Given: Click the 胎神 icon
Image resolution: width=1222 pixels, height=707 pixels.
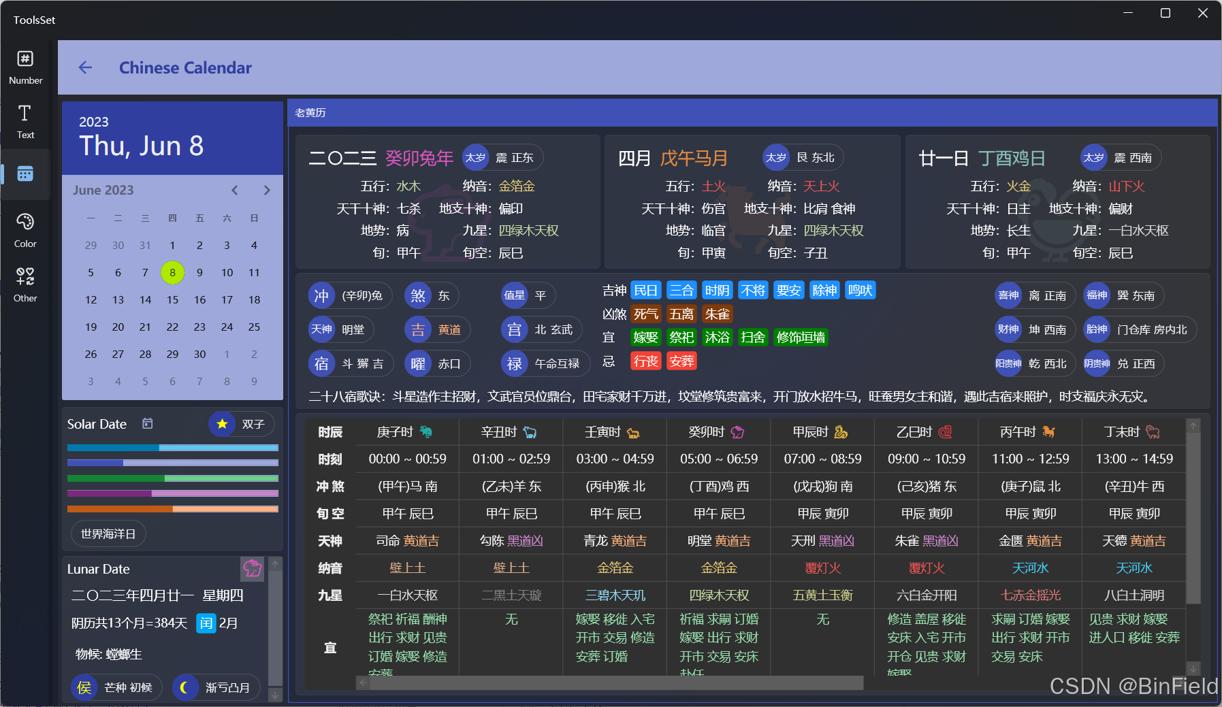Looking at the screenshot, I should coord(1097,329).
